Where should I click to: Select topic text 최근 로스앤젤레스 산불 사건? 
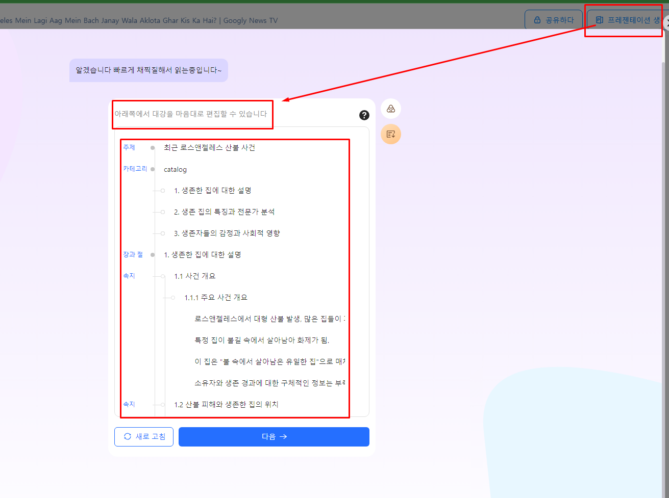click(x=209, y=148)
